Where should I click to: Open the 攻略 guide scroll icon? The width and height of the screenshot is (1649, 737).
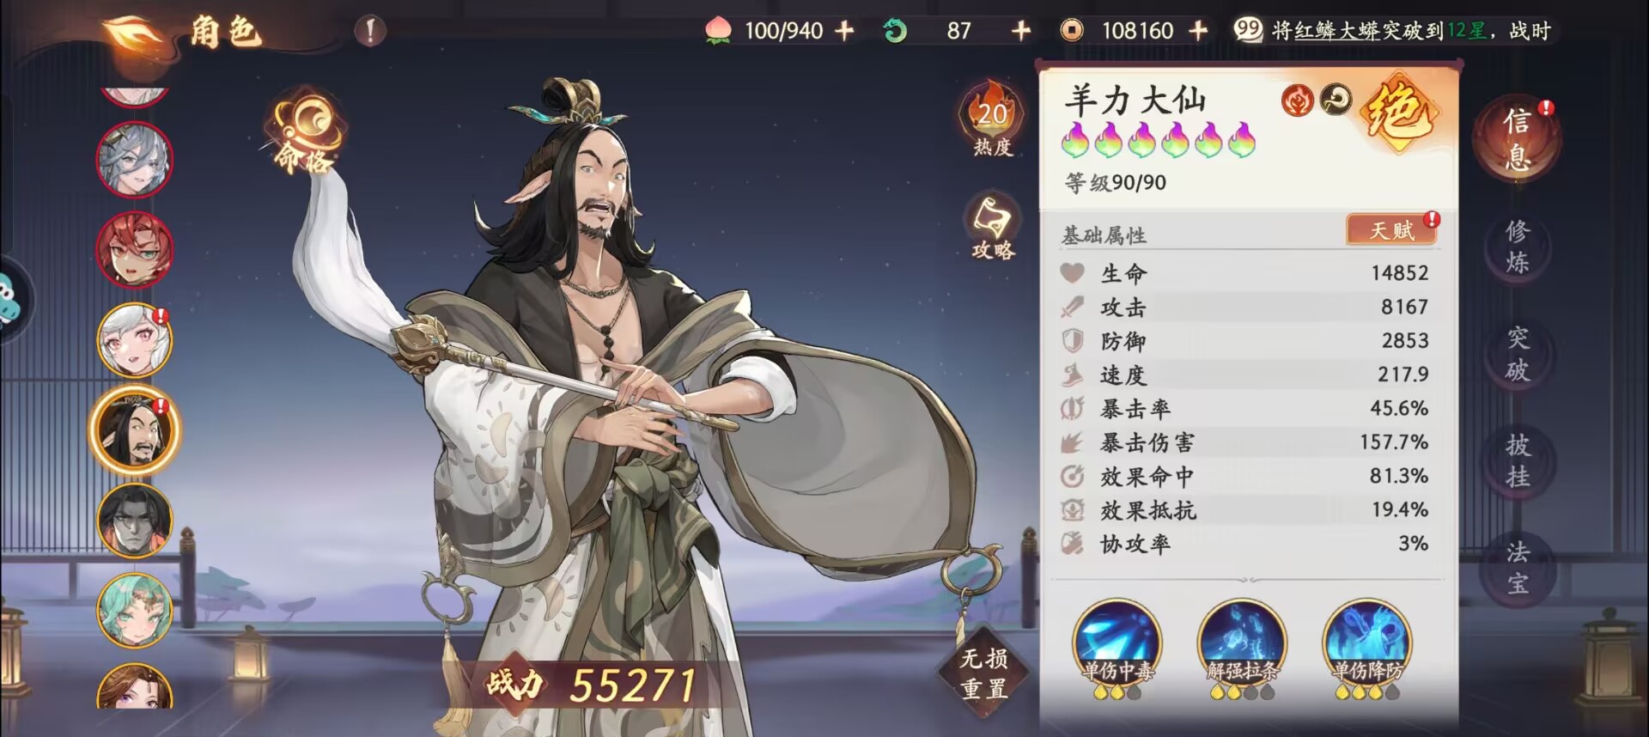point(992,227)
